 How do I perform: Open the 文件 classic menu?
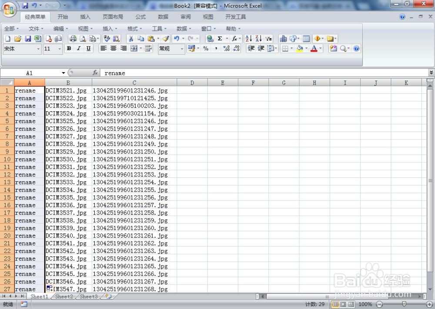(x=36, y=29)
